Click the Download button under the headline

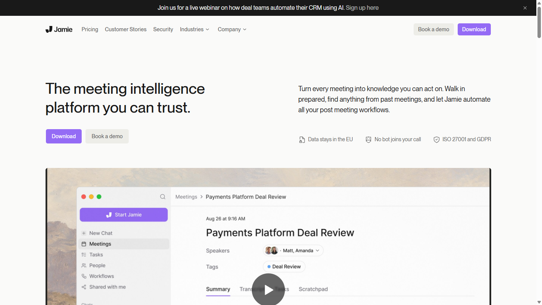point(64,136)
